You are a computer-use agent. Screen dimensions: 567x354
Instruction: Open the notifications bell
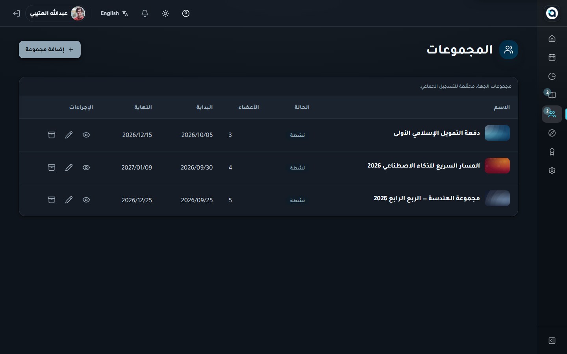coord(145,13)
